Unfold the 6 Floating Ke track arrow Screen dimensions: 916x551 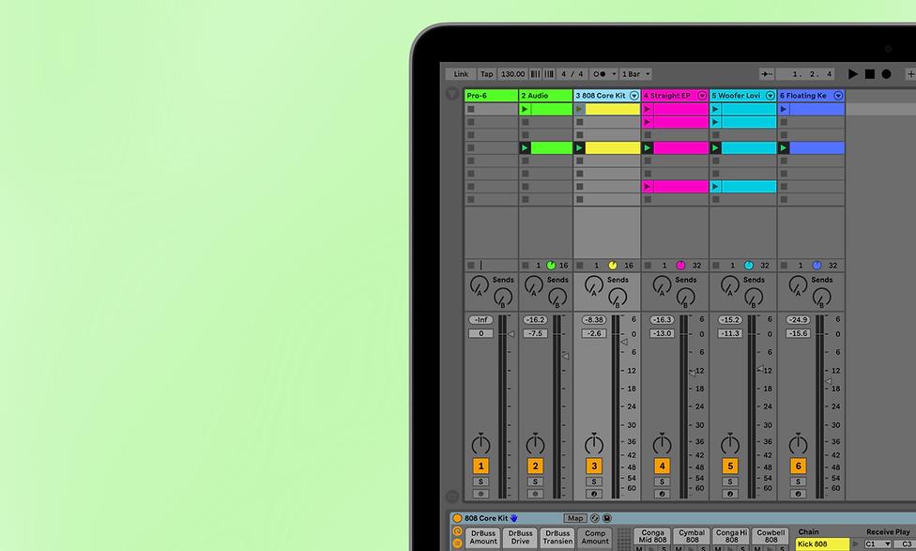(838, 96)
